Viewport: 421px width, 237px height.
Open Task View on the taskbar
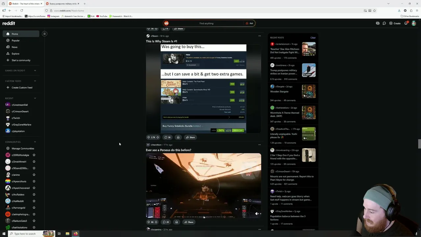[x=59, y=234]
